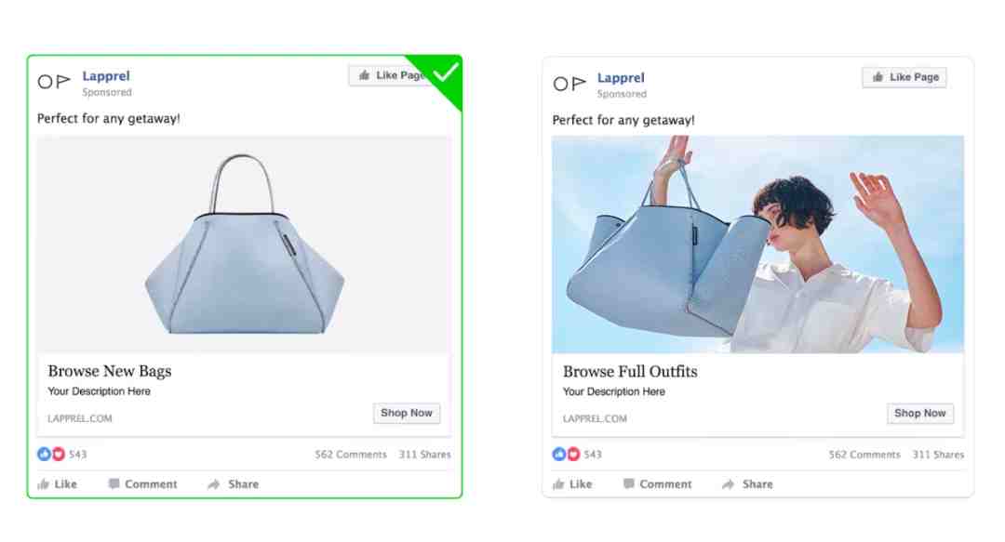Click Like Page button in right ad
Viewport: 1005px width, 542px height.
tap(904, 77)
